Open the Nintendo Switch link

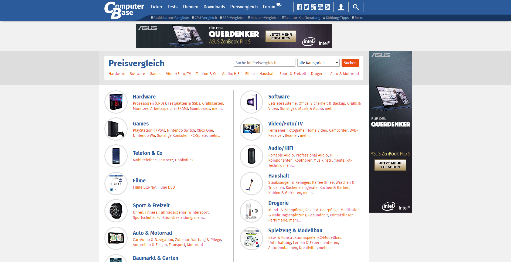[x=181, y=130]
